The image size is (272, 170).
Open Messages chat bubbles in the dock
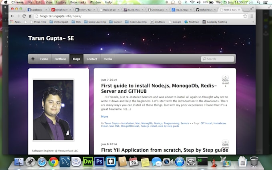156,162
